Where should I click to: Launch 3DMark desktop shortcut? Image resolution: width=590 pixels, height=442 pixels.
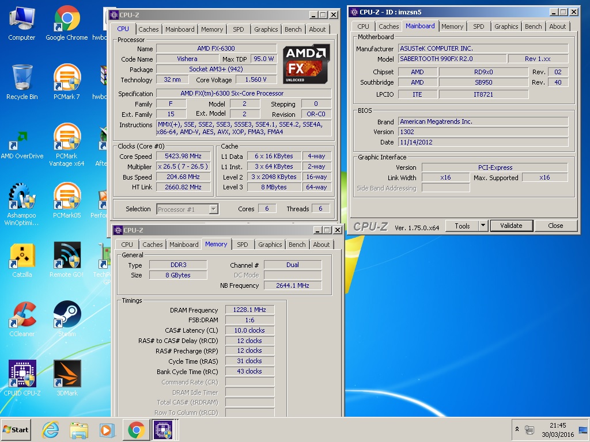67,378
